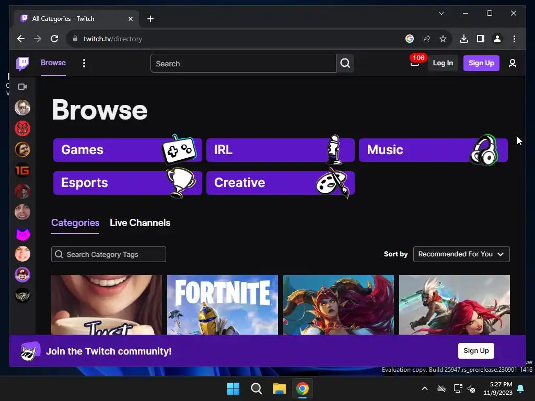
Task: Open the red-haired horned character game thumbnail
Action: tap(339, 305)
